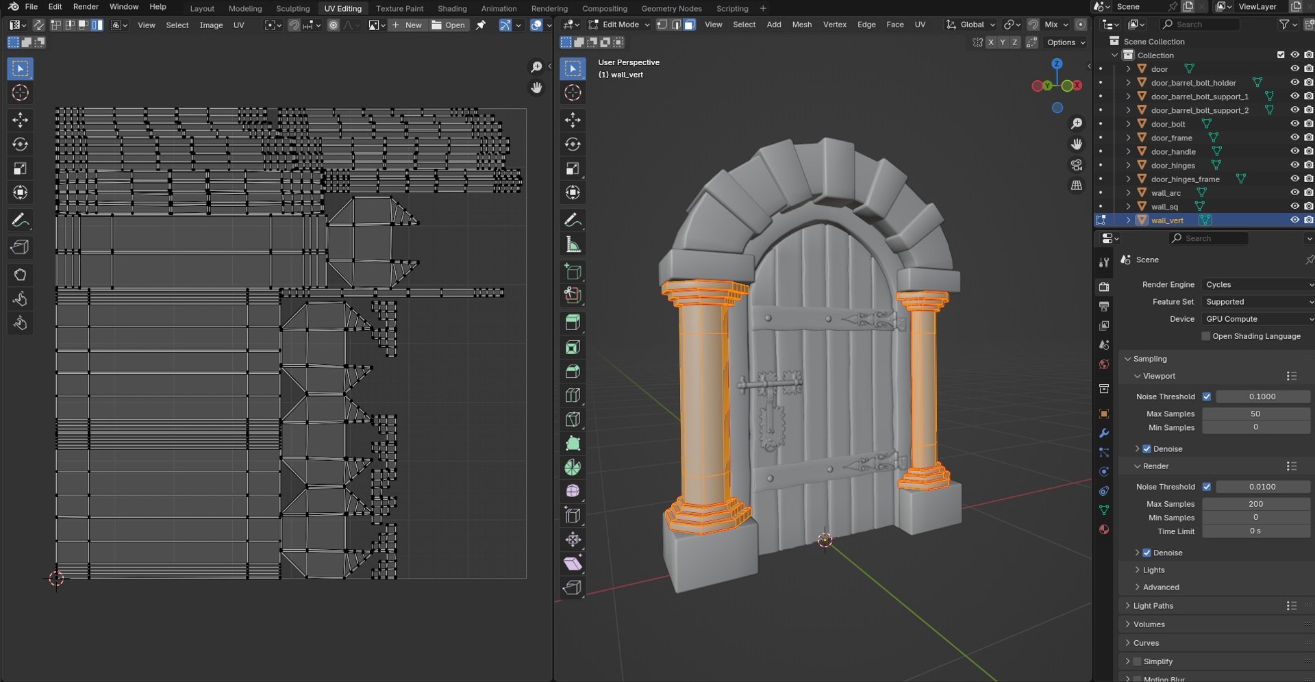Hide the door object in viewport
Image resolution: width=1315 pixels, height=682 pixels.
1294,68
